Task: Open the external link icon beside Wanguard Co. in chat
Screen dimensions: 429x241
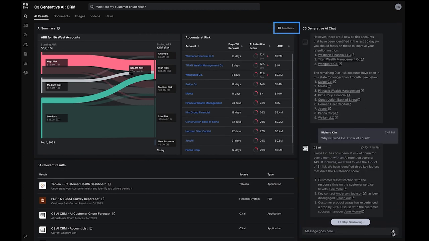Action: [340, 64]
